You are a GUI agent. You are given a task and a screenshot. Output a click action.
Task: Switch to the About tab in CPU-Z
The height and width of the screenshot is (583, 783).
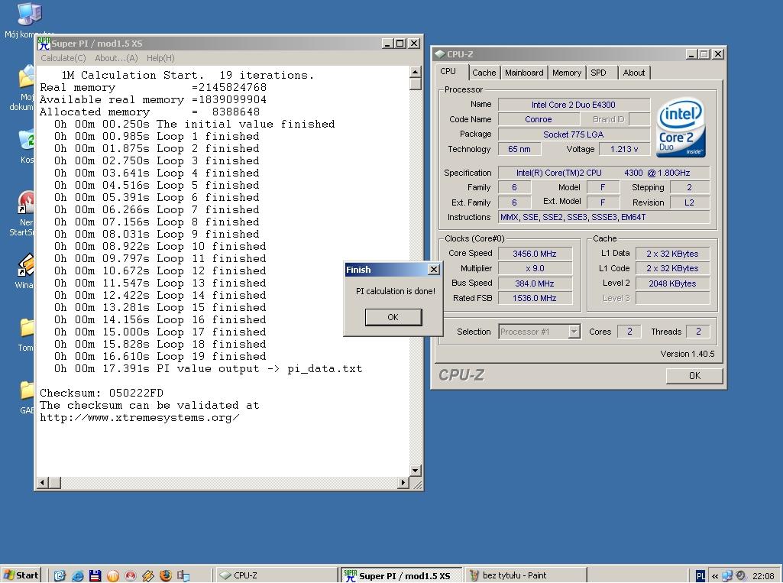point(634,73)
